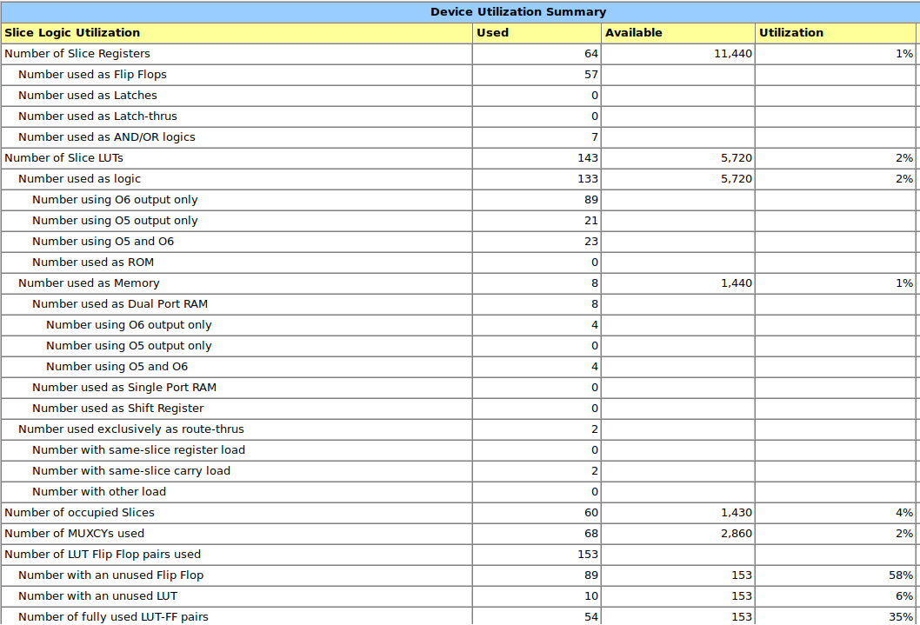The image size is (920, 625).
Task: Click Number used exclusively as route-thrus
Action: click(x=131, y=429)
